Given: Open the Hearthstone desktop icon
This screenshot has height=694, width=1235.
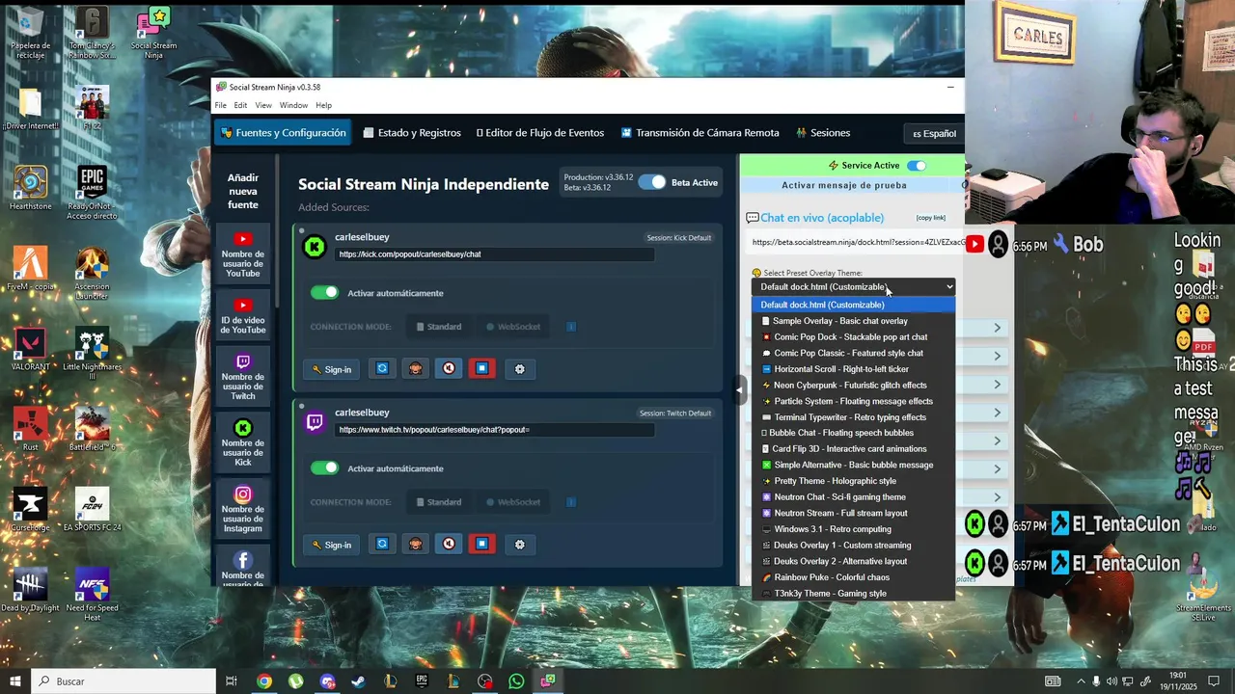Looking at the screenshot, I should pos(30,188).
